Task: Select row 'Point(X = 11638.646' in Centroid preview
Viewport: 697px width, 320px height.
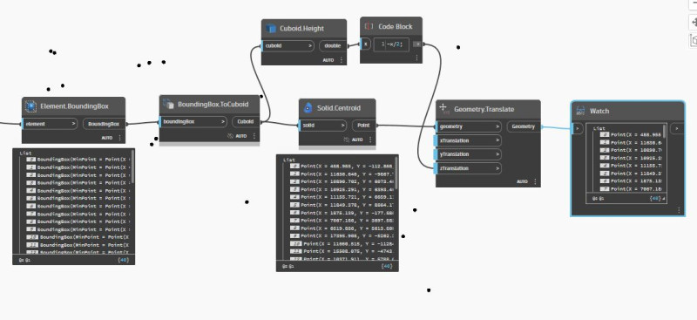Action: tap(342, 174)
